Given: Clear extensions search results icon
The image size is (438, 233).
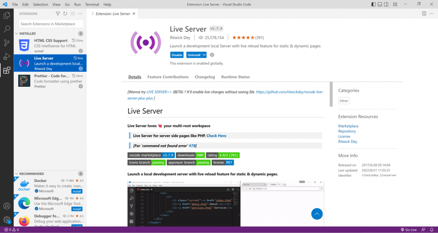Looking at the screenshot, I should click(73, 14).
